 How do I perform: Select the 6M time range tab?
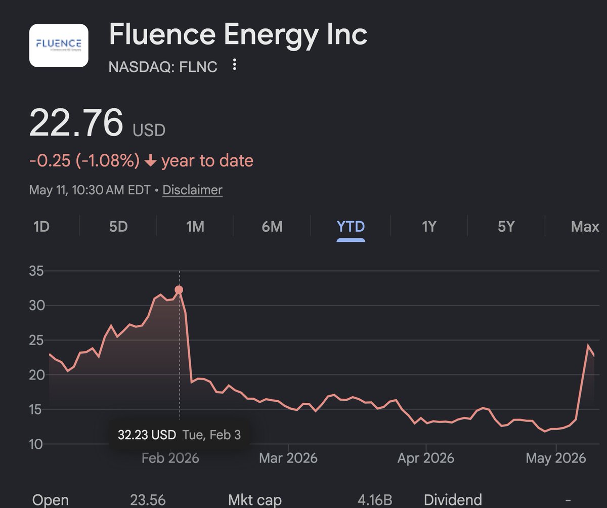tap(272, 226)
